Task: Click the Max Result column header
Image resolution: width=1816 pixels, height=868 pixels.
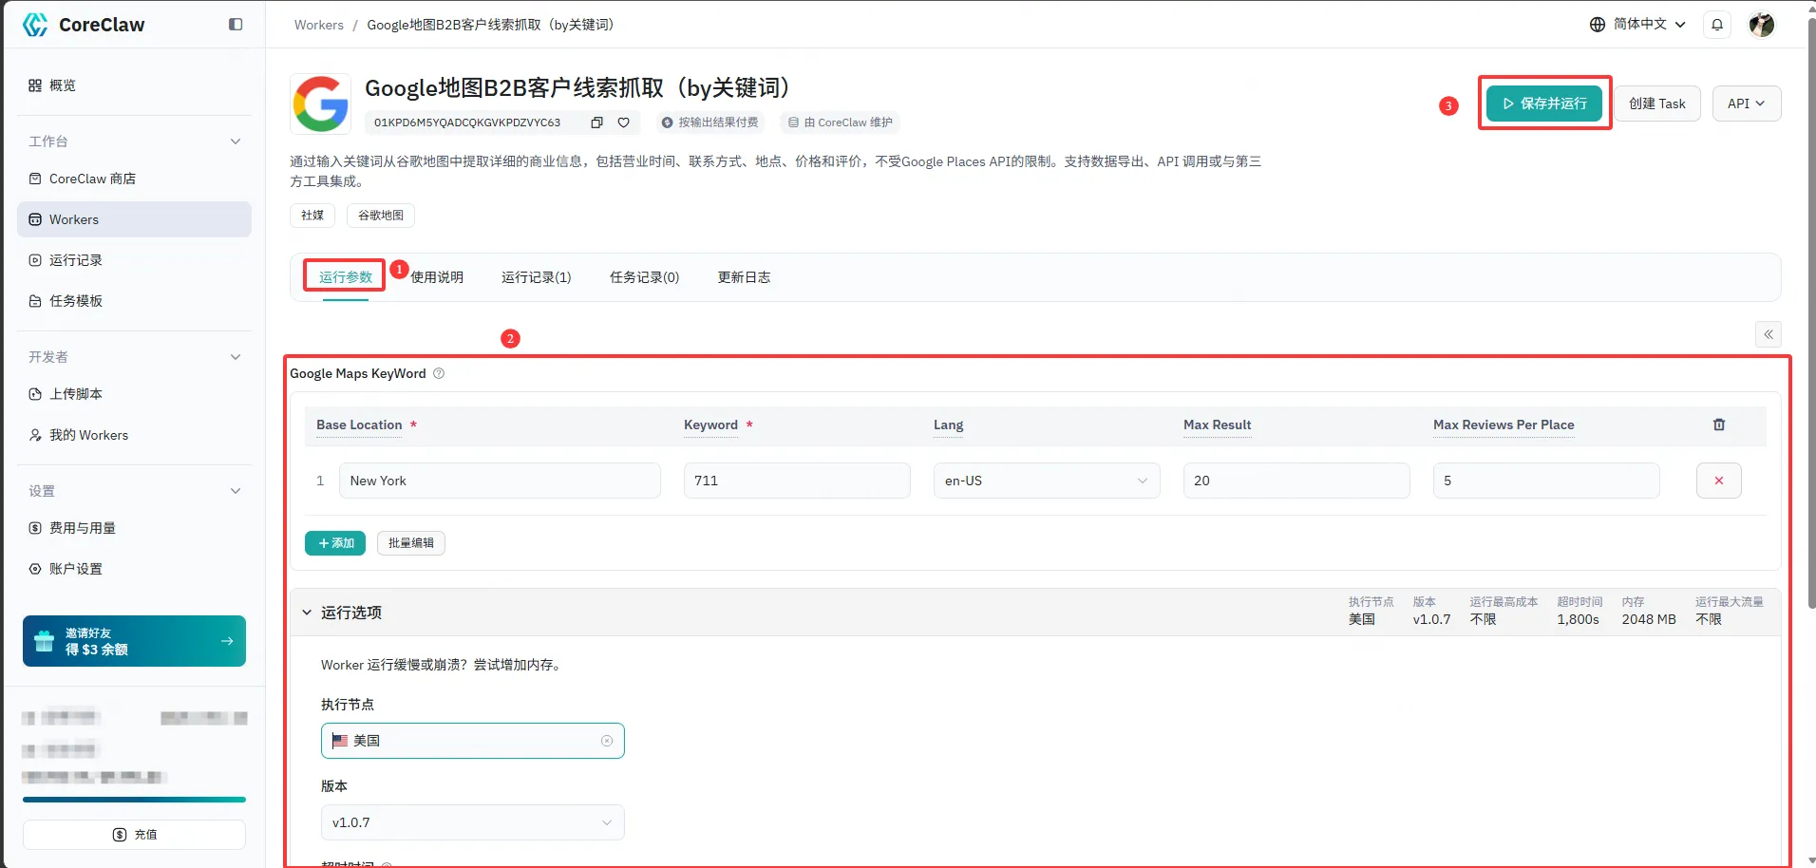Action: click(1217, 425)
